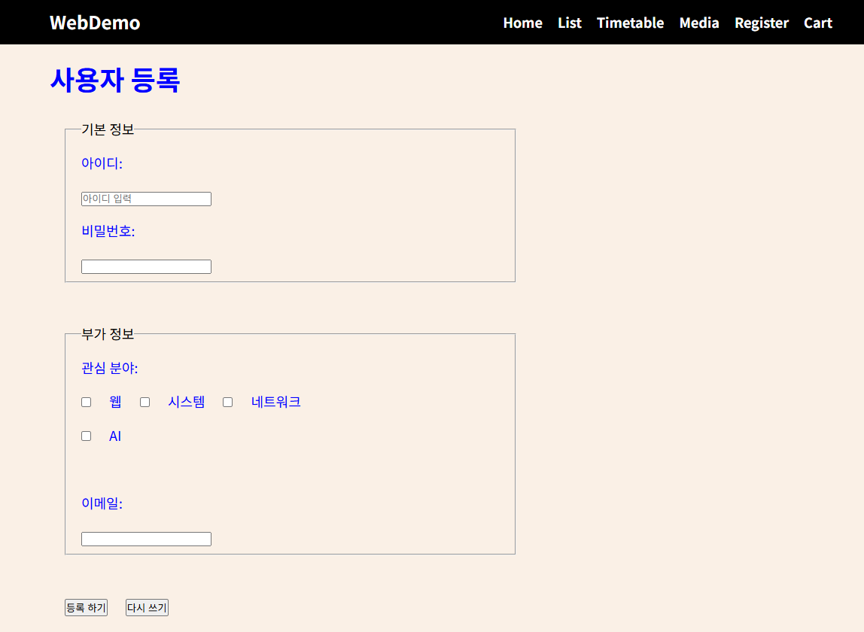
Task: Check the 네트워크 interest checkbox
Action: click(x=227, y=402)
